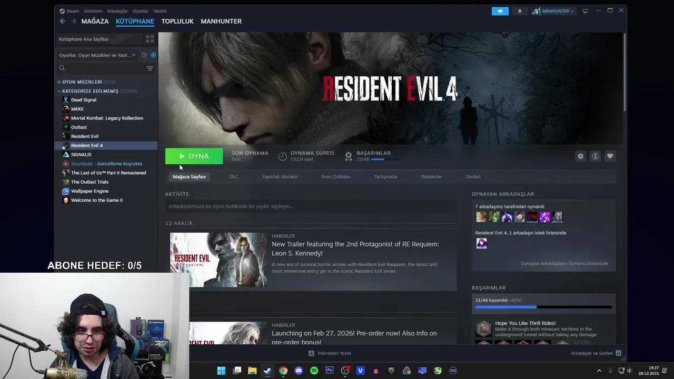Go to MAĞAZA section

tap(95, 21)
